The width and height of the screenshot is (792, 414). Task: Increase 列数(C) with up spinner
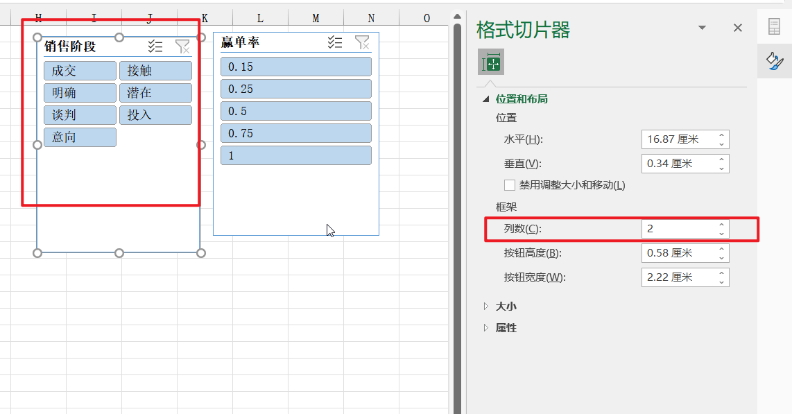[x=722, y=224]
